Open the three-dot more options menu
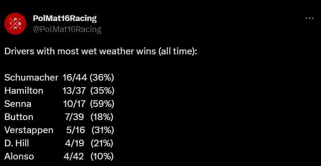321x166 pixels. (x=309, y=18)
